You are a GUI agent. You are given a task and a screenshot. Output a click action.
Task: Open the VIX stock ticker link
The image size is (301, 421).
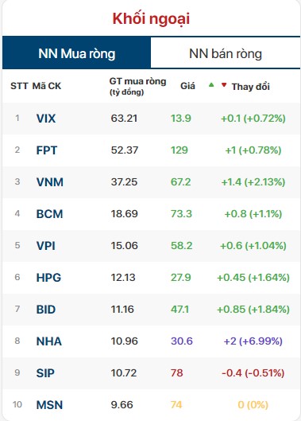tap(46, 119)
